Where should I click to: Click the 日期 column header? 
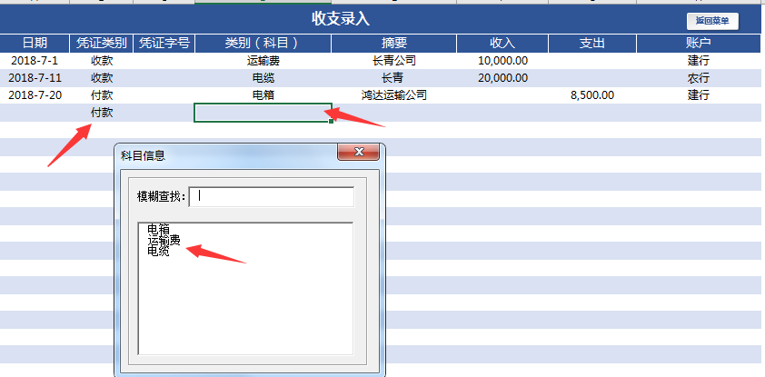[35, 44]
